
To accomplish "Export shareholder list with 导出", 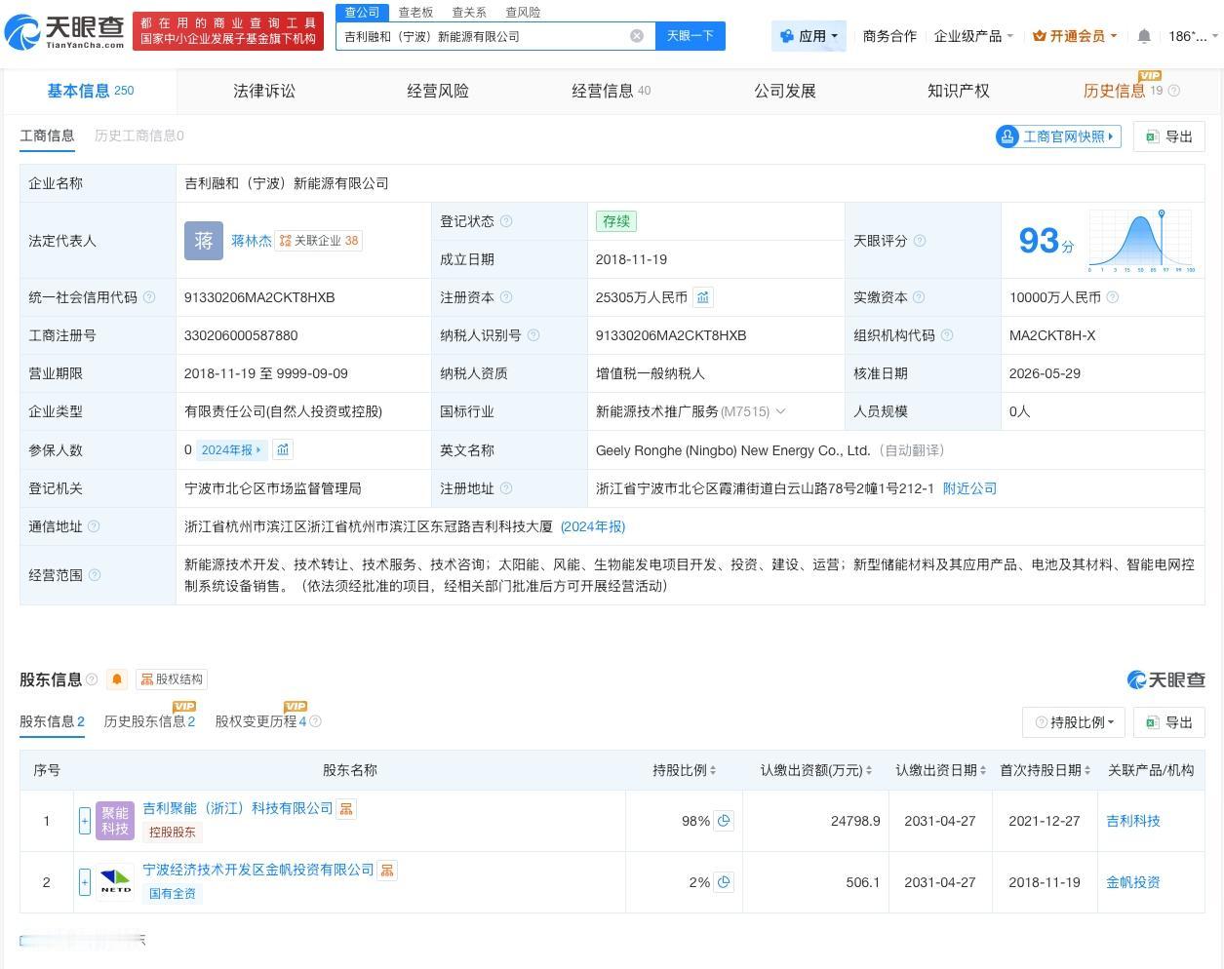I will coord(1169,722).
